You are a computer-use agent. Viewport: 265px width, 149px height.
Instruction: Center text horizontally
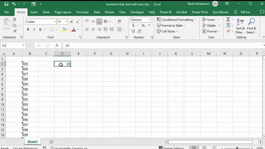click(93, 29)
